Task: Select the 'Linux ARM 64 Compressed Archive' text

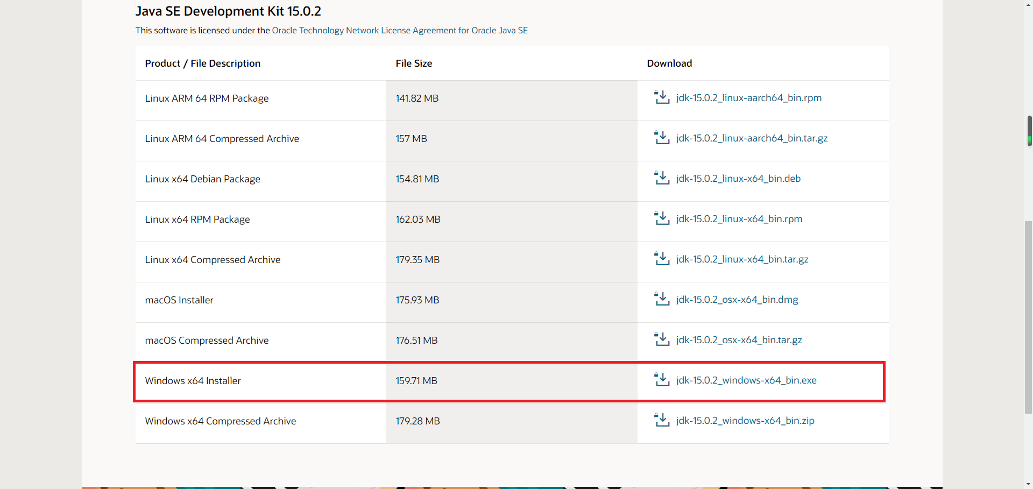Action: (x=222, y=139)
